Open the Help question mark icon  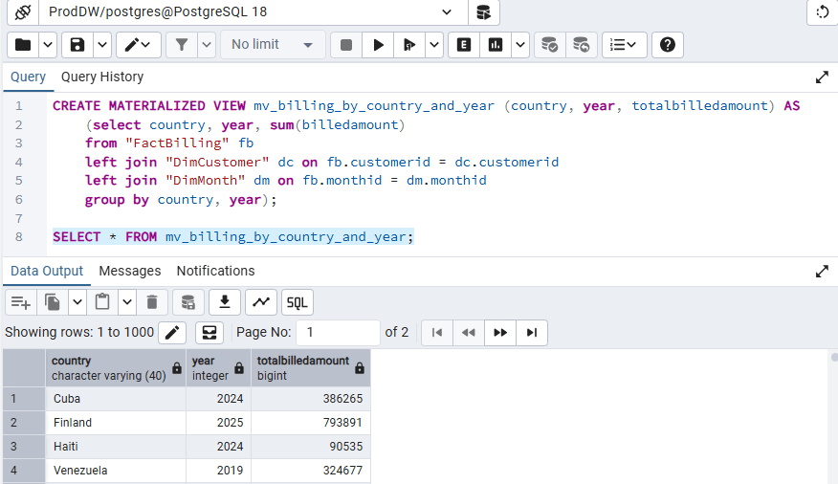668,45
